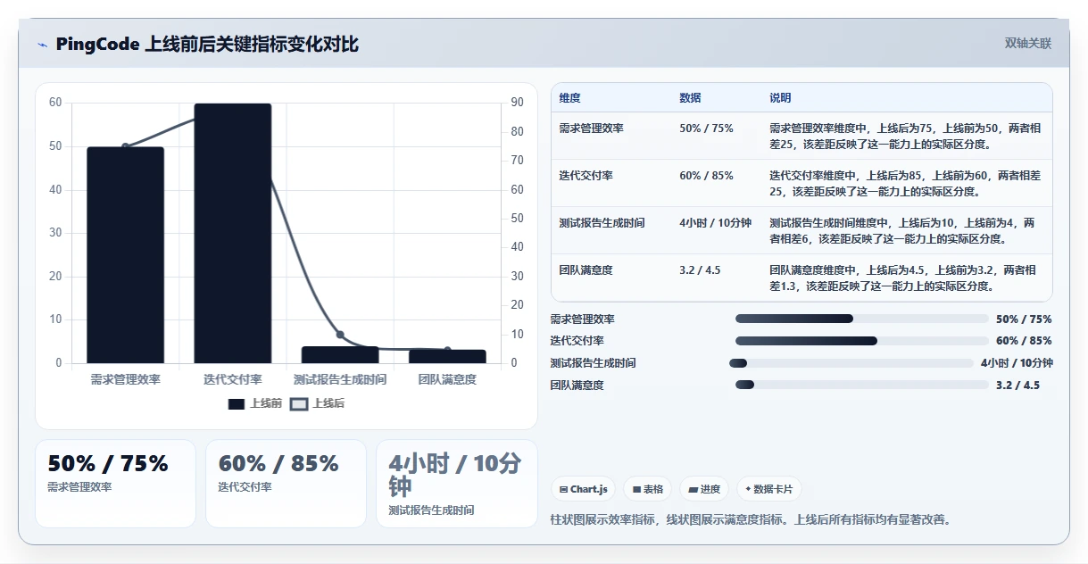Open the 50% / 75% stat card
This screenshot has height=564, width=1088.
coord(115,484)
